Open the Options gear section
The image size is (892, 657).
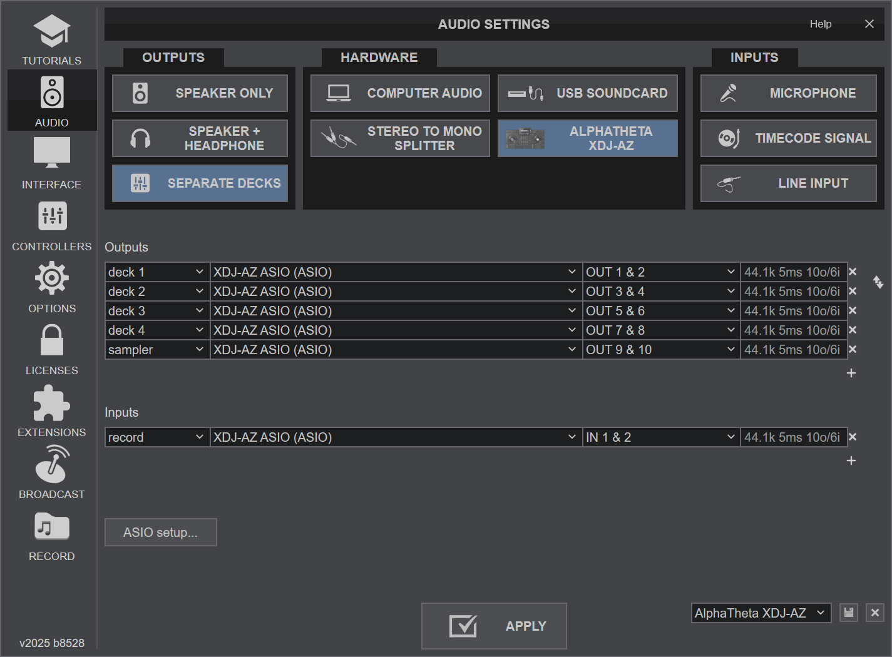coord(51,288)
